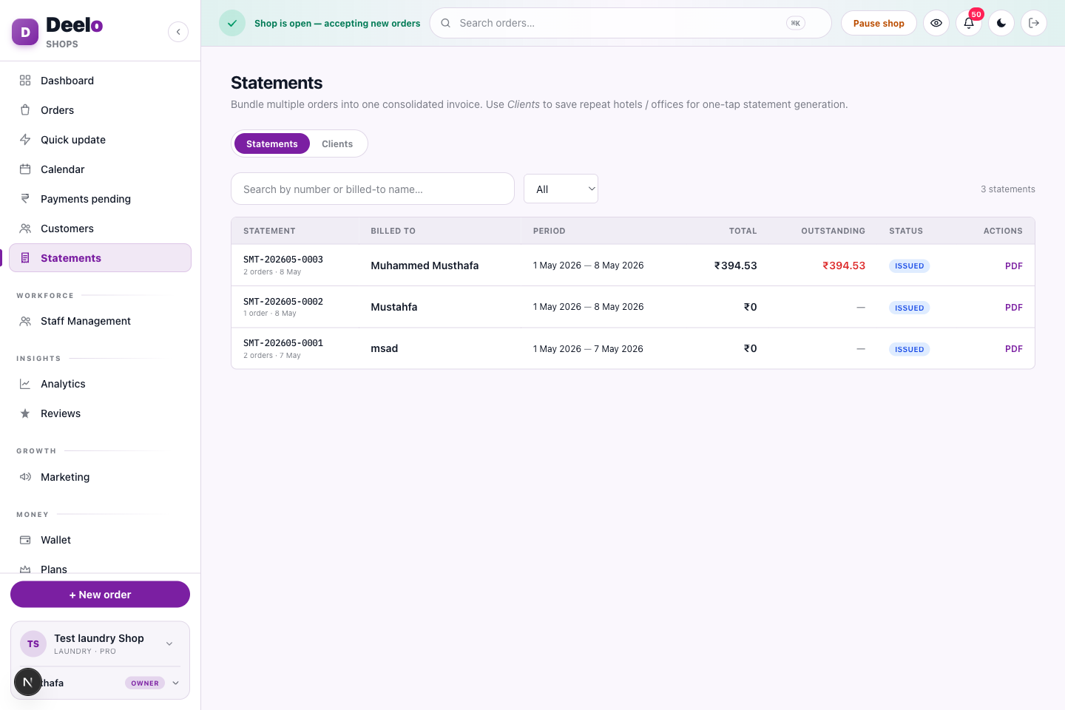
Task: Click billed-to name msad
Action: point(385,348)
